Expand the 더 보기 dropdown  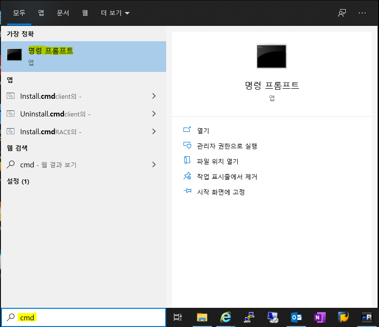(x=115, y=13)
